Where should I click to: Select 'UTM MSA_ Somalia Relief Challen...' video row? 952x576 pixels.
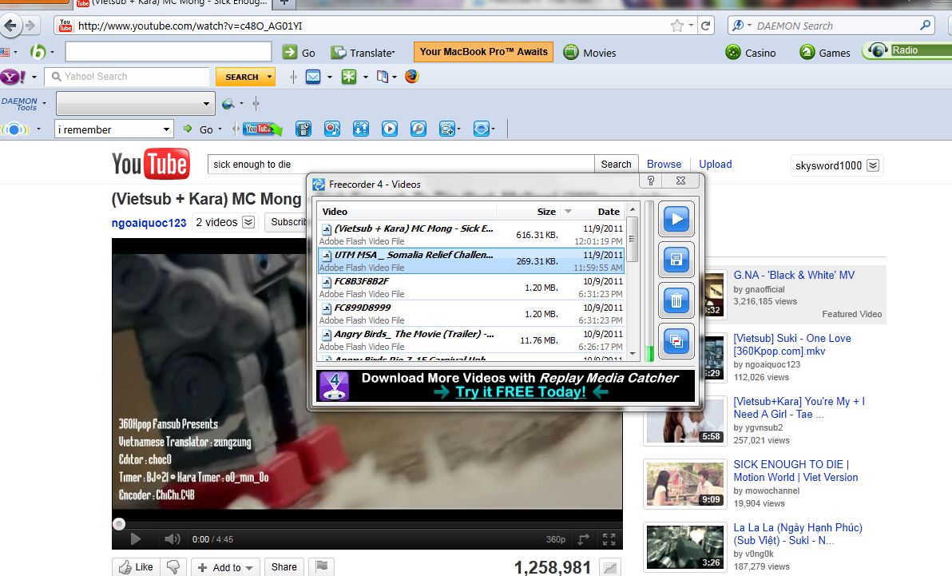click(471, 260)
